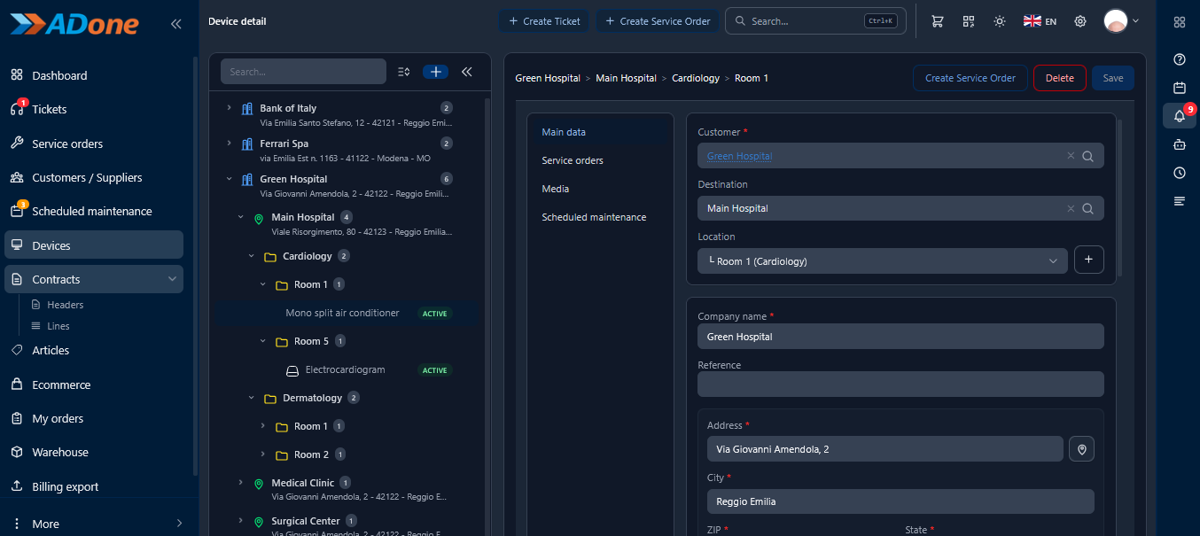Click the search icon in Customer field

click(x=1088, y=156)
